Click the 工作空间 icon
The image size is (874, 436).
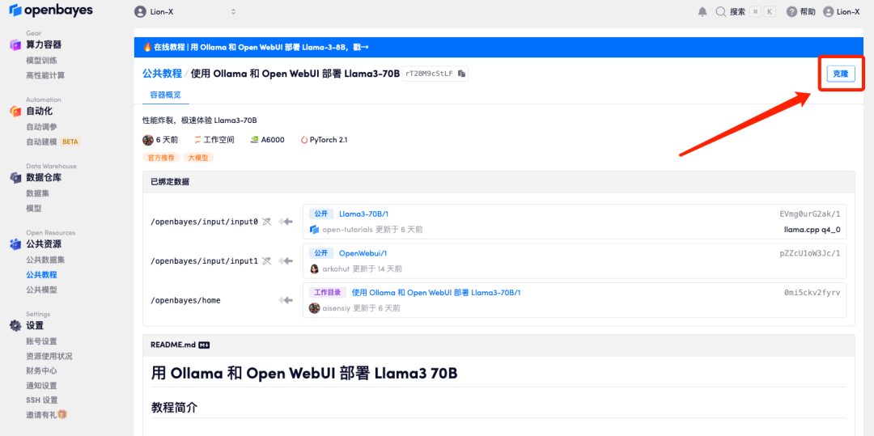(x=198, y=140)
